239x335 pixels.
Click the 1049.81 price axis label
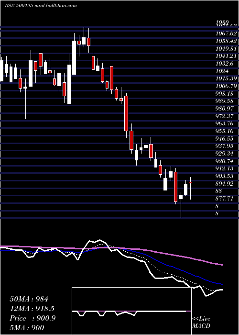point(226,48)
